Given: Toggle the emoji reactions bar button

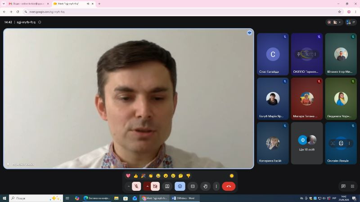Looking at the screenshot, I should point(180,186).
